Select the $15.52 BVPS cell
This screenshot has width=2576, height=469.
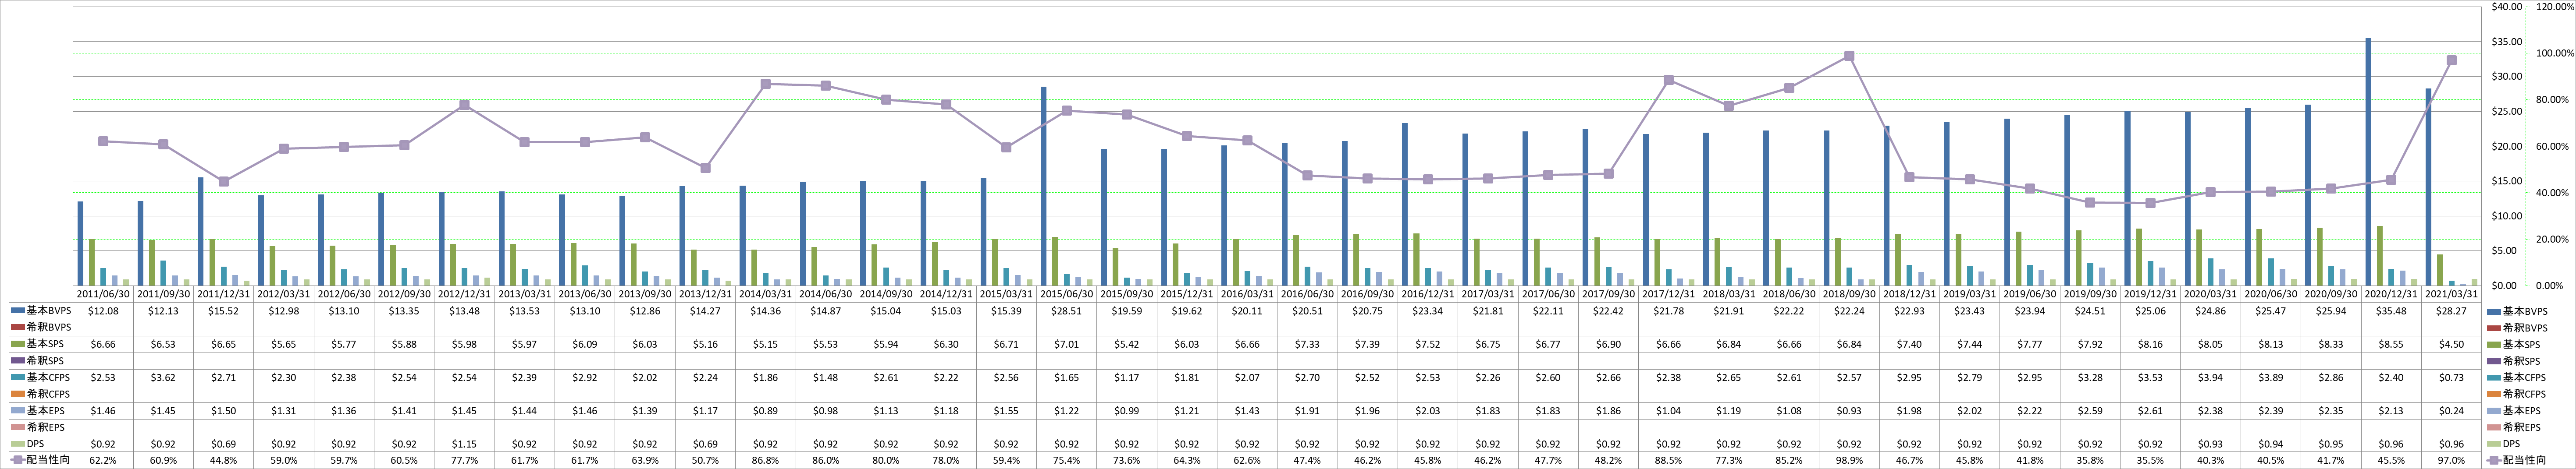[224, 310]
